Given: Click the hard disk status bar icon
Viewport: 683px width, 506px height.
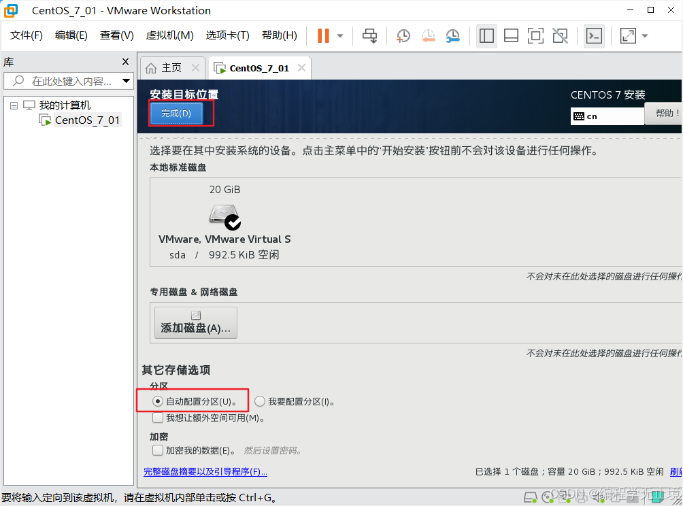Looking at the screenshot, I should click(x=530, y=497).
